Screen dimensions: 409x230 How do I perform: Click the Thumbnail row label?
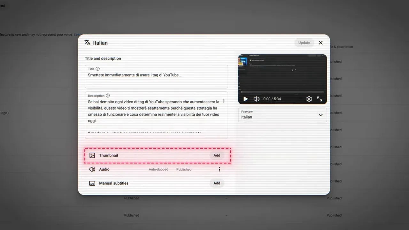[x=108, y=155]
